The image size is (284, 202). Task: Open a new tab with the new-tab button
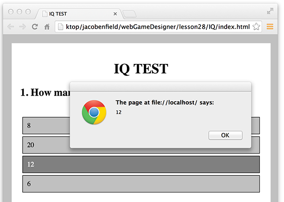130,14
